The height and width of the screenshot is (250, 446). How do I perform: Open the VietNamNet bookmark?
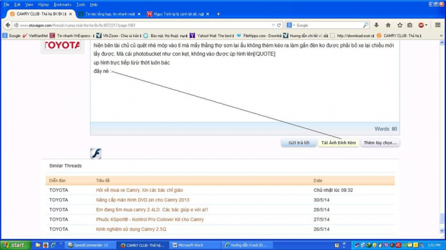click(35, 36)
